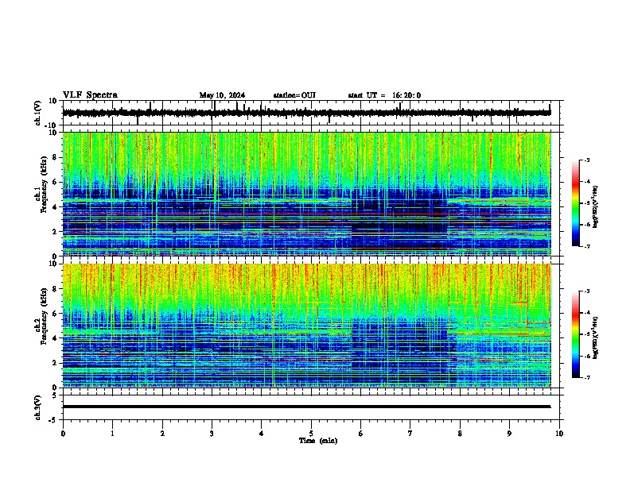Click the ch.1 spectrogram color scale bar
The image size is (630, 486).
[576, 203]
